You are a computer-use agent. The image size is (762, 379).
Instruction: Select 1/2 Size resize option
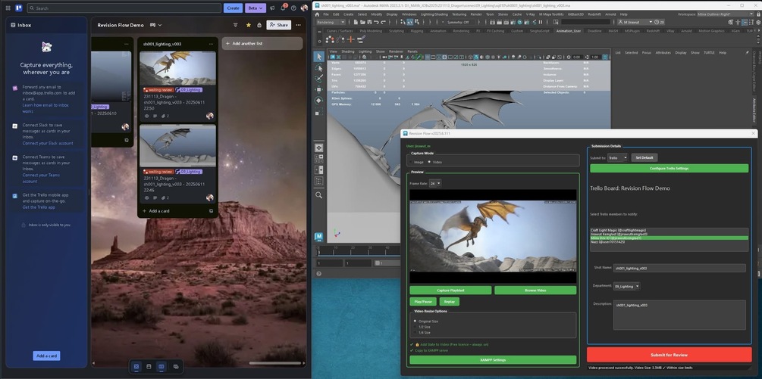point(415,327)
